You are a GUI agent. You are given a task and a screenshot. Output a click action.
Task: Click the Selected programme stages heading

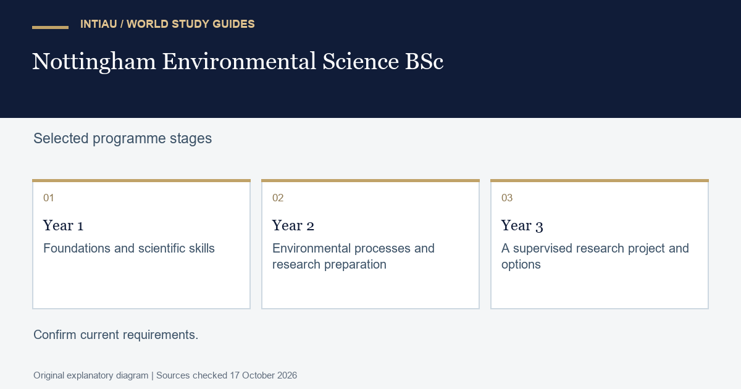[x=122, y=138]
